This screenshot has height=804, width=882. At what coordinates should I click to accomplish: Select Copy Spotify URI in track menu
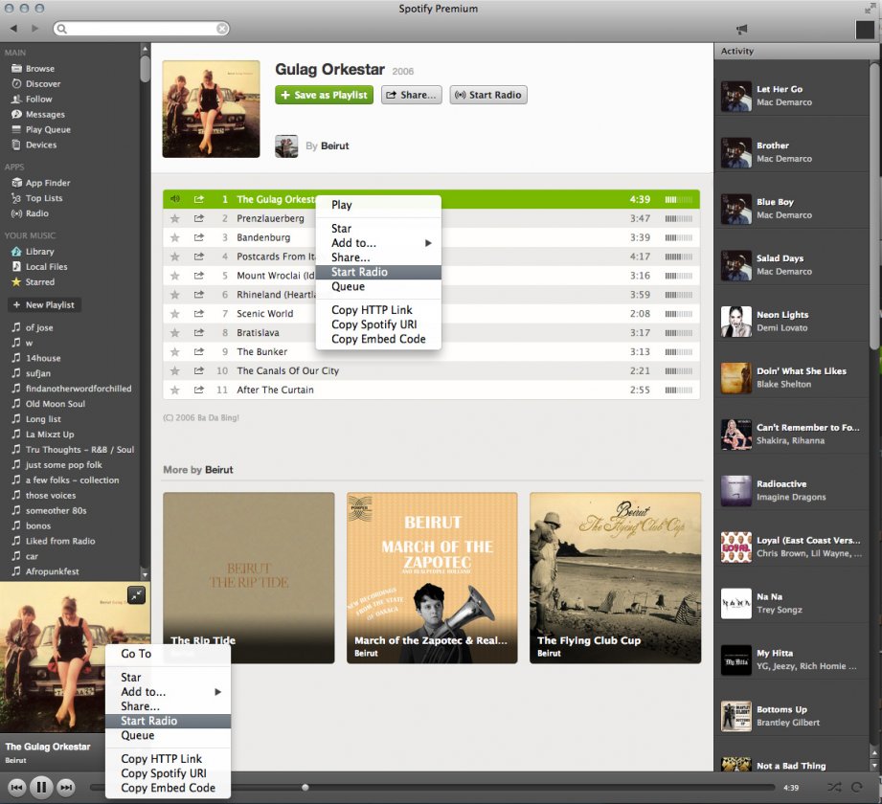click(378, 324)
